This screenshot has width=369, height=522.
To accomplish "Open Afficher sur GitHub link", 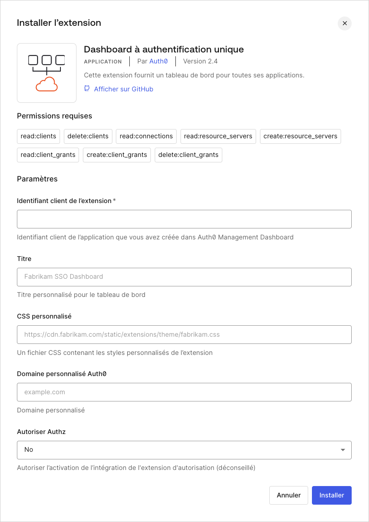I will click(x=123, y=89).
